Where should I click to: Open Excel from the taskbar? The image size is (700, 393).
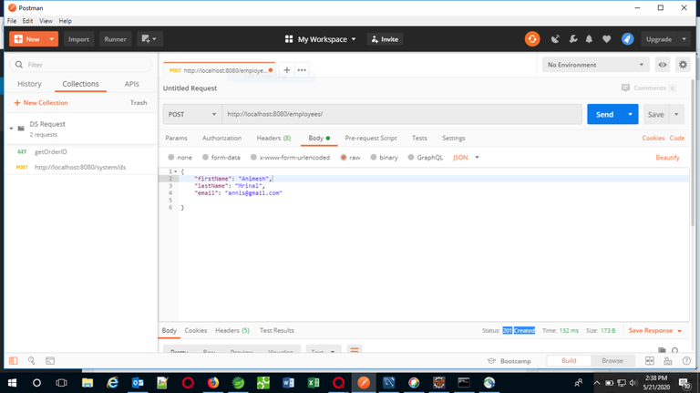[x=314, y=383]
